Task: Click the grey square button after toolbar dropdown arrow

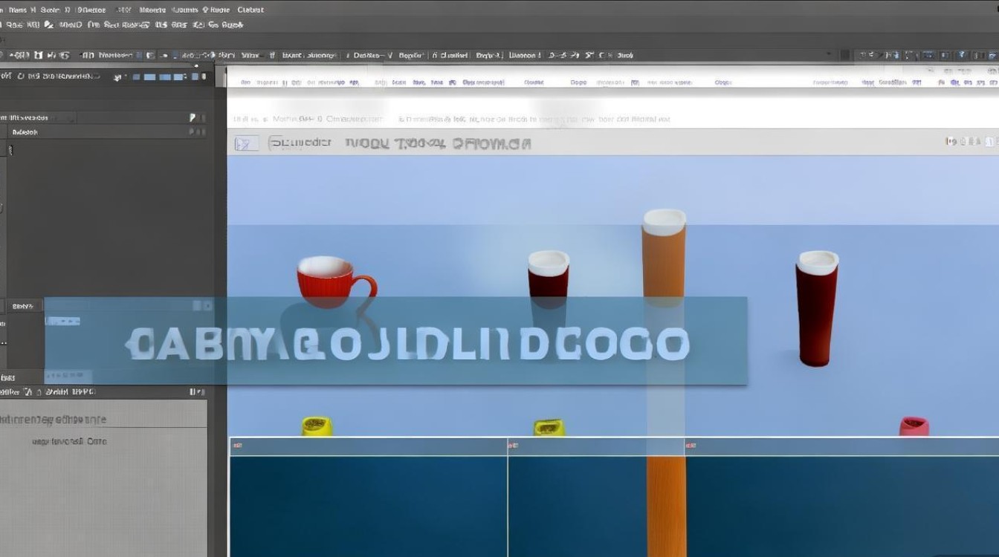Action: [845, 55]
